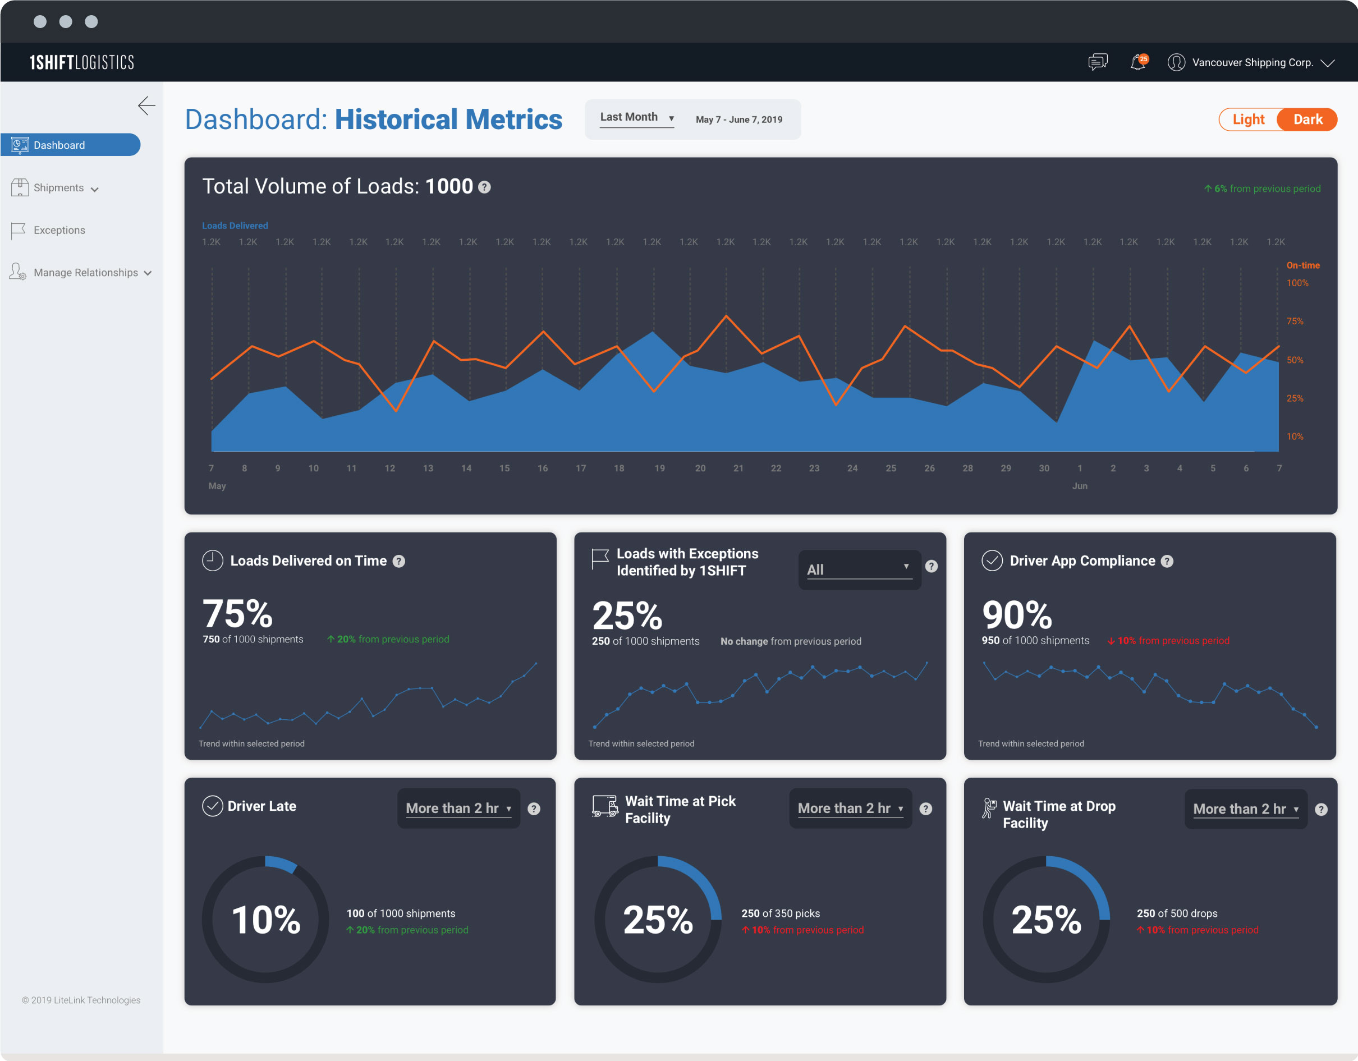This screenshot has height=1061, width=1358.
Task: Click the Driver App Compliance trend sparkline
Action: (1150, 695)
